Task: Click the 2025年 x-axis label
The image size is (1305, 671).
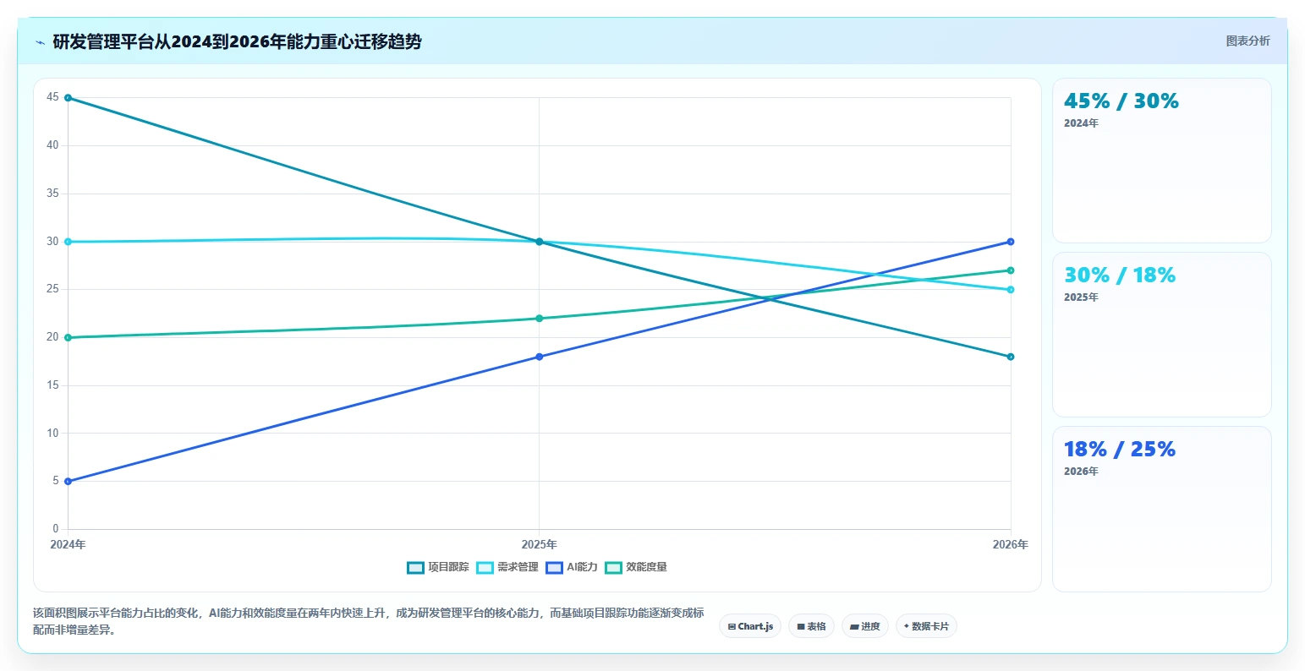Action: tap(540, 545)
